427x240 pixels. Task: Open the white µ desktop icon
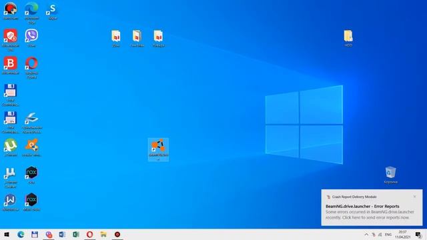(11, 177)
